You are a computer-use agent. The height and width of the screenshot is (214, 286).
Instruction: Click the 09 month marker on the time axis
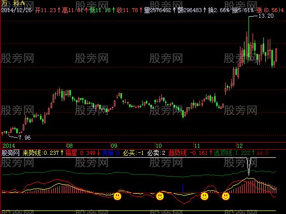pos(114,146)
